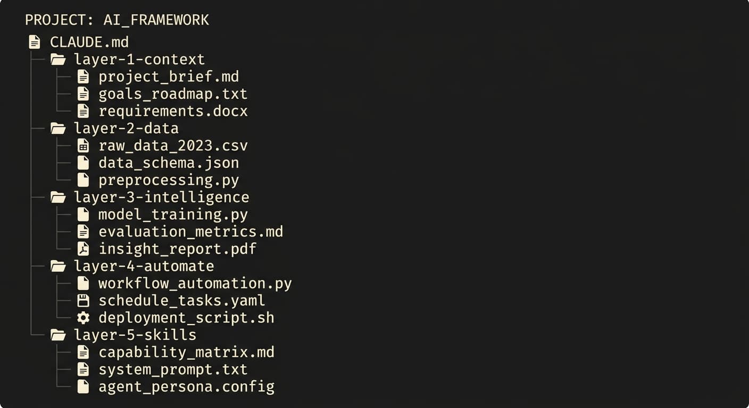The height and width of the screenshot is (408, 749).
Task: Click the schedule_tasks.yaml floppy disk icon
Action: (83, 301)
